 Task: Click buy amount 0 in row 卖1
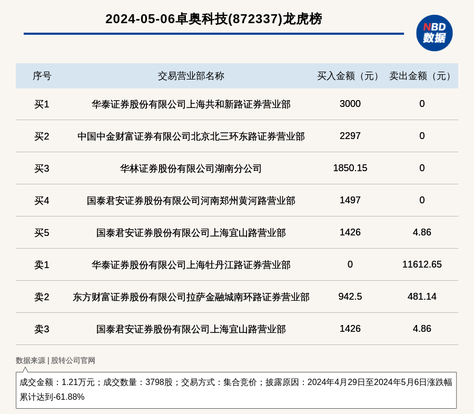350,264
